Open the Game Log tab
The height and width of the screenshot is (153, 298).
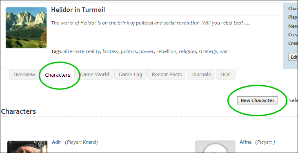pyautogui.click(x=130, y=75)
